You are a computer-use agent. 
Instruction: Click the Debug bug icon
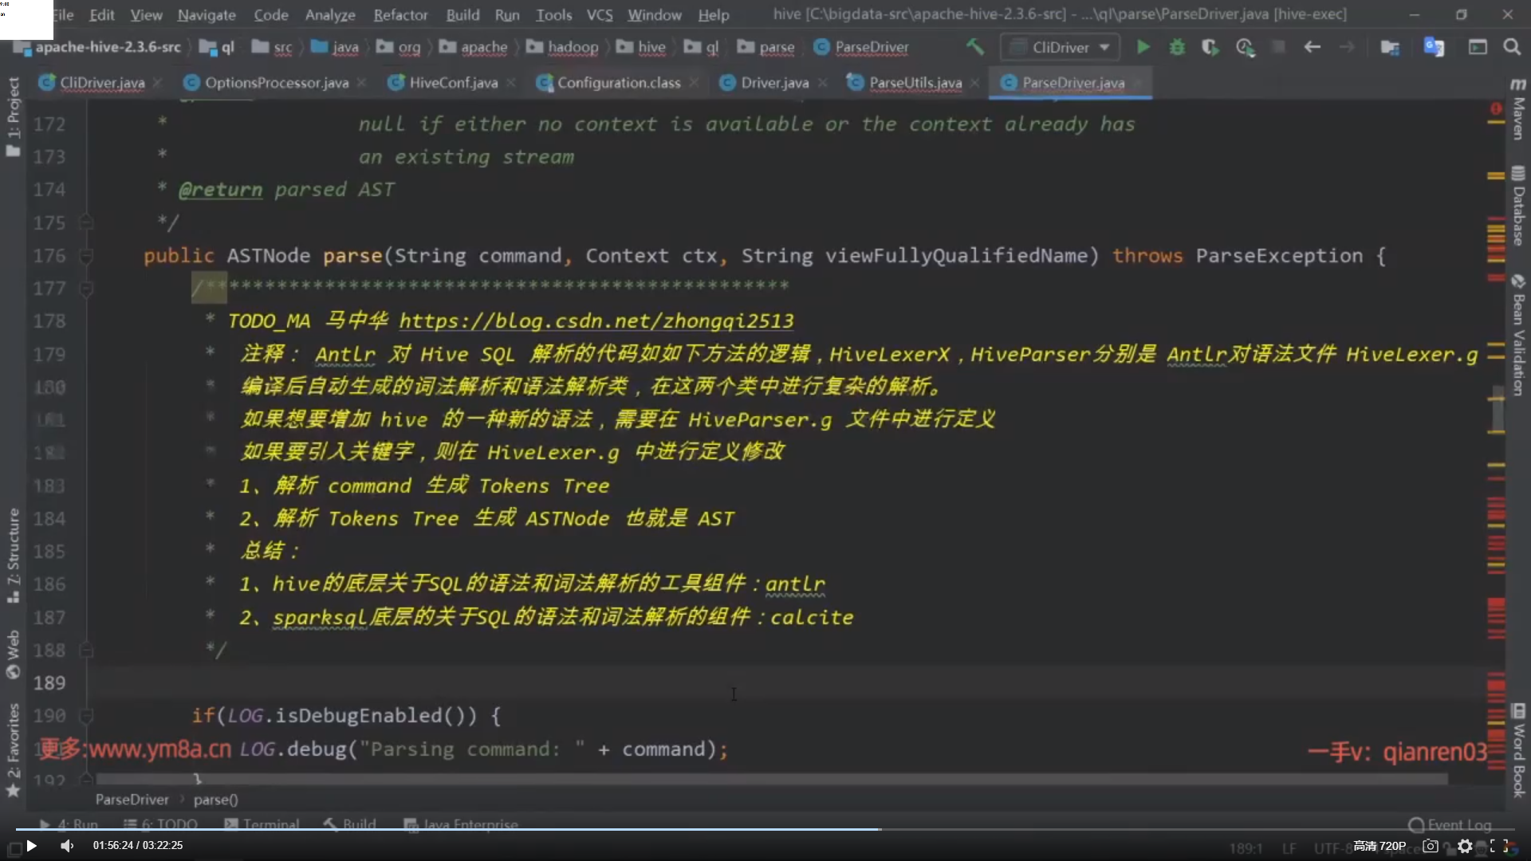pyautogui.click(x=1177, y=47)
